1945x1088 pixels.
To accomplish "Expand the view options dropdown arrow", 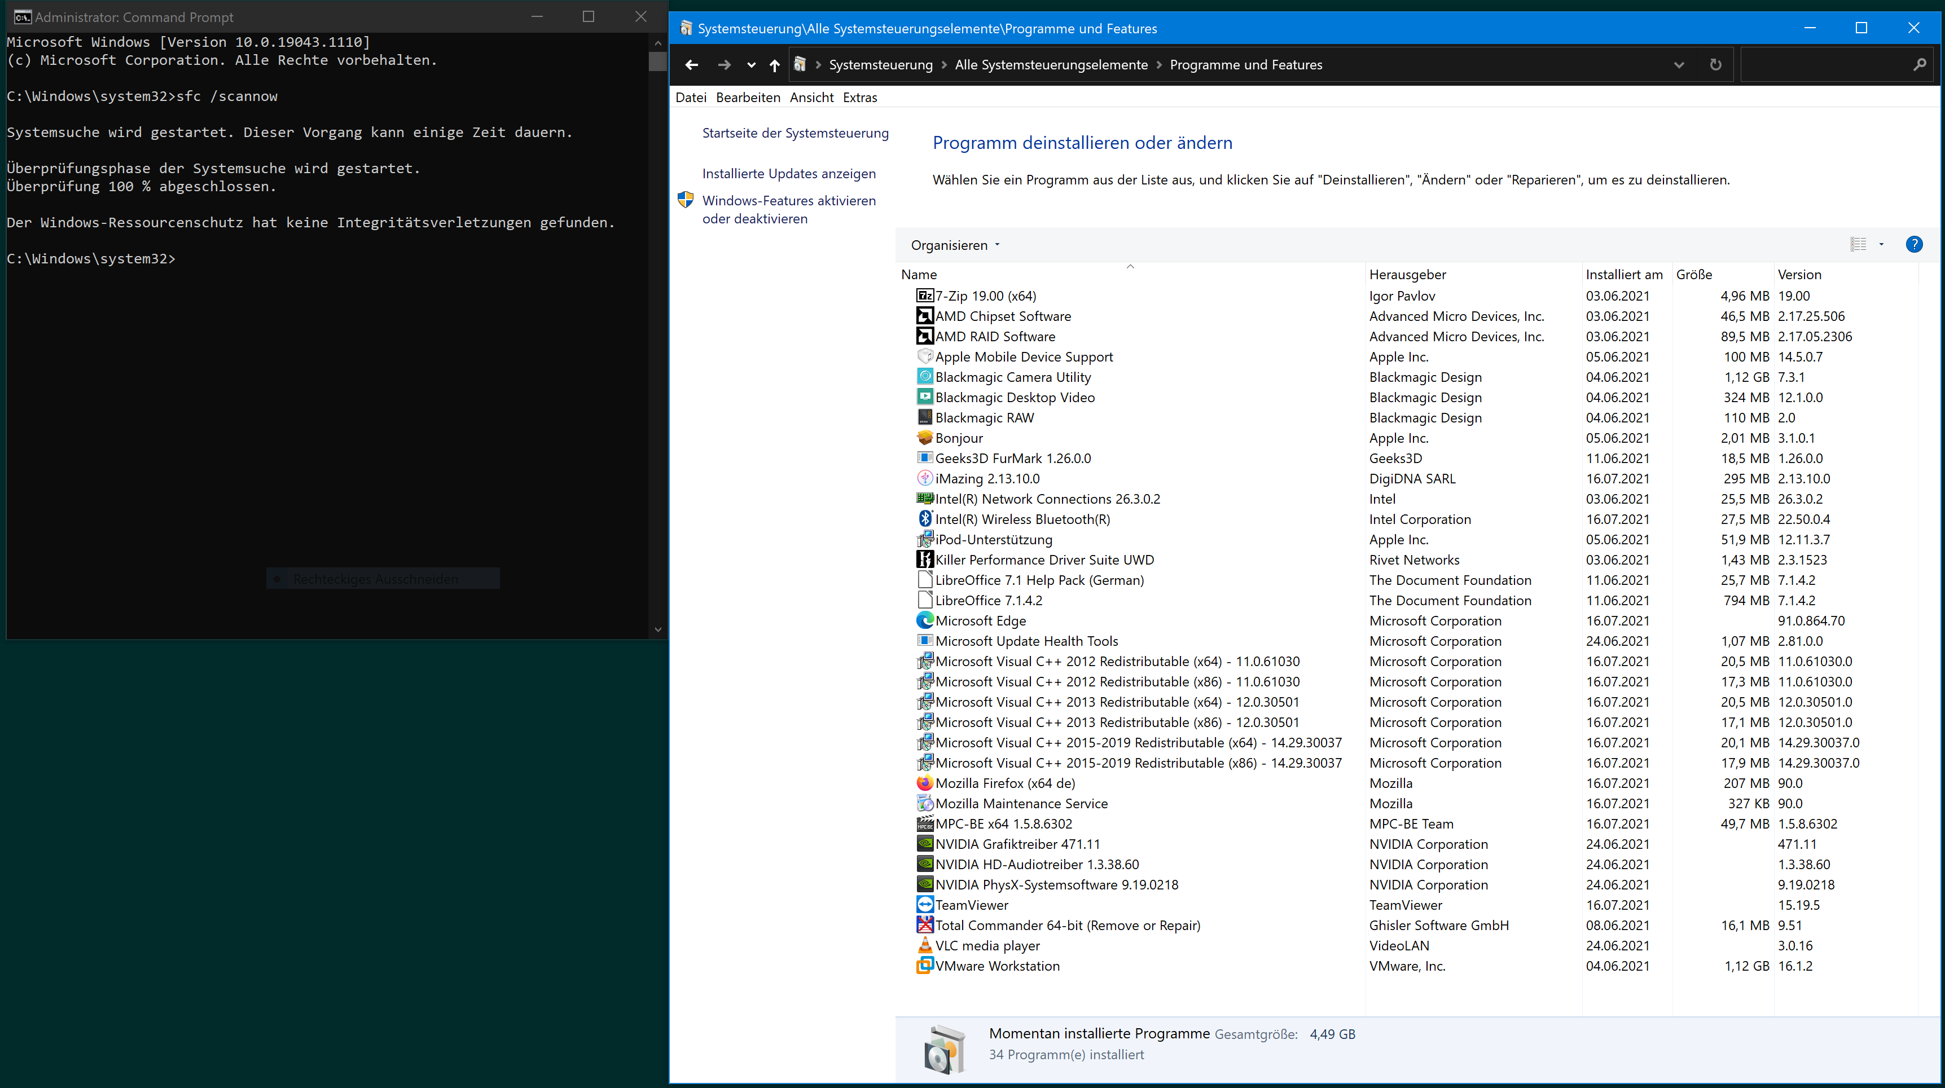I will pyautogui.click(x=1882, y=244).
